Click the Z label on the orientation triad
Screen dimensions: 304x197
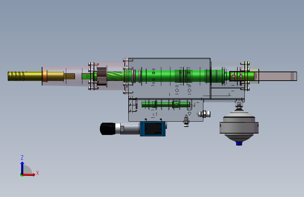22,157
